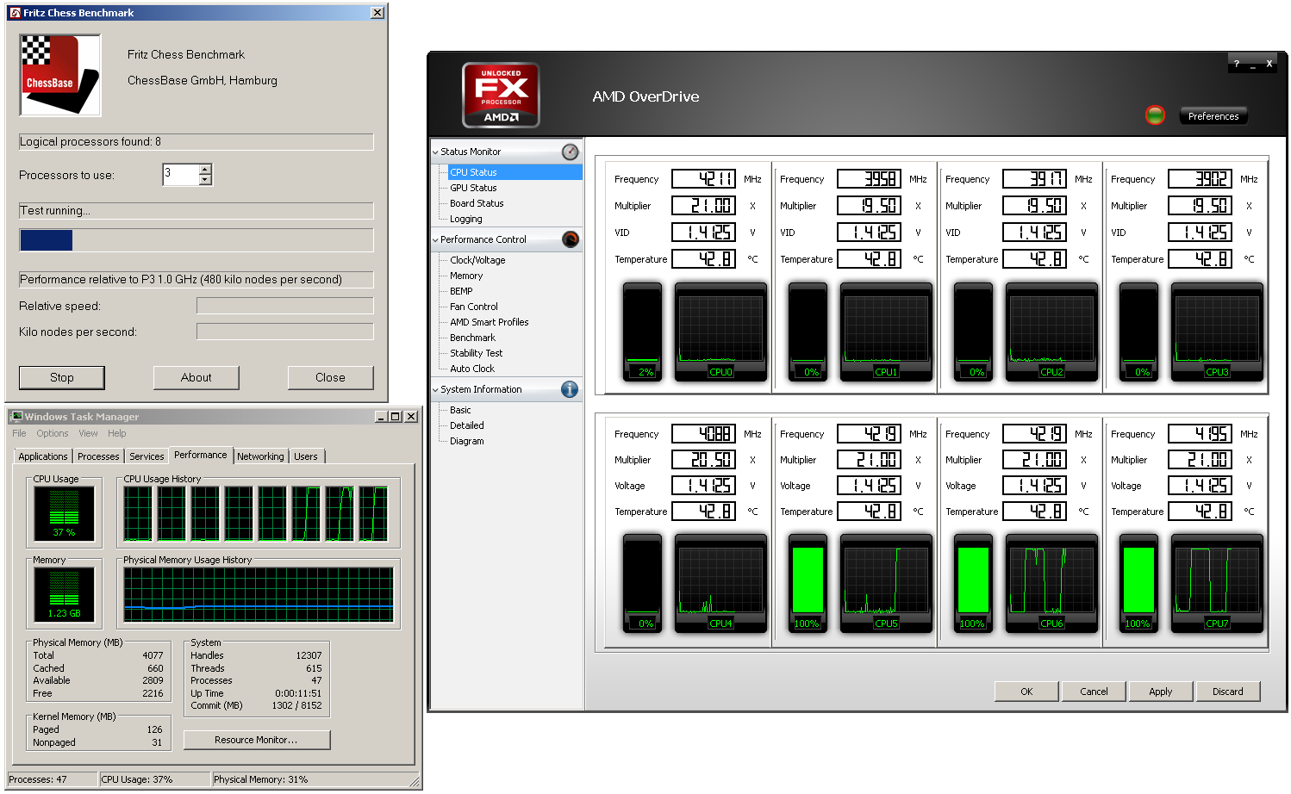This screenshot has height=794, width=1291.
Task: Click the Processors to use input field
Action: pos(181,175)
